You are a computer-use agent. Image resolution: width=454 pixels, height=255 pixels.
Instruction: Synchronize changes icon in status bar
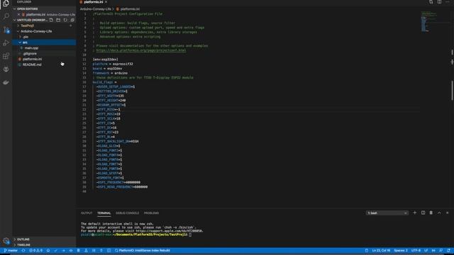pos(23,250)
